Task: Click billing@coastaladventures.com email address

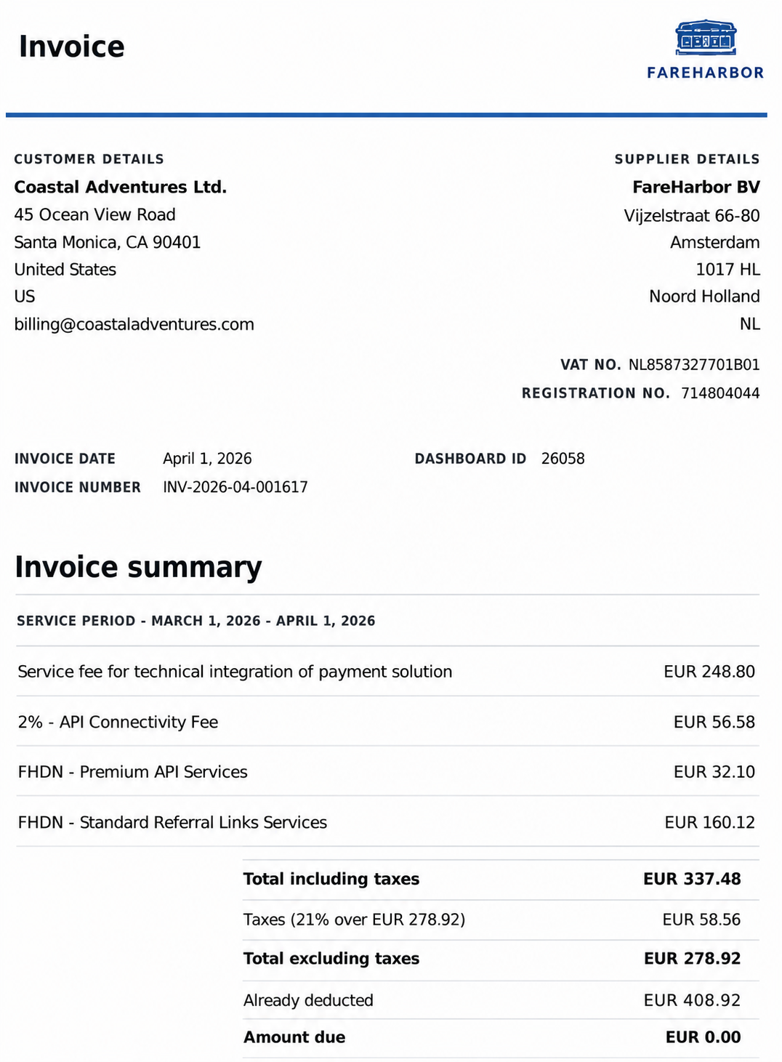Action: coord(134,324)
